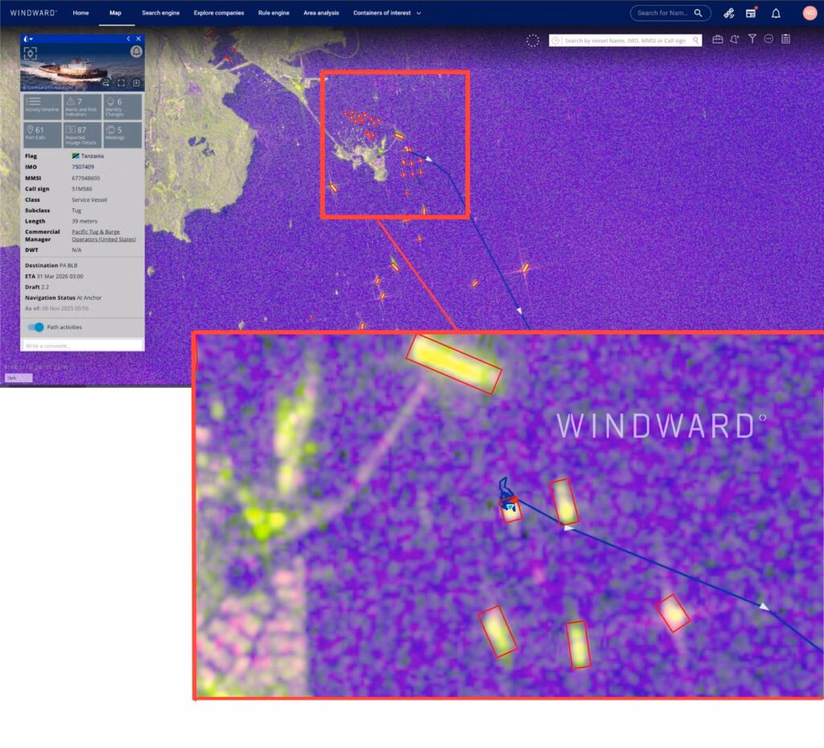Image resolution: width=824 pixels, height=748 pixels.
Task: Open the satellite imagery icon in top bar
Action: click(x=728, y=13)
